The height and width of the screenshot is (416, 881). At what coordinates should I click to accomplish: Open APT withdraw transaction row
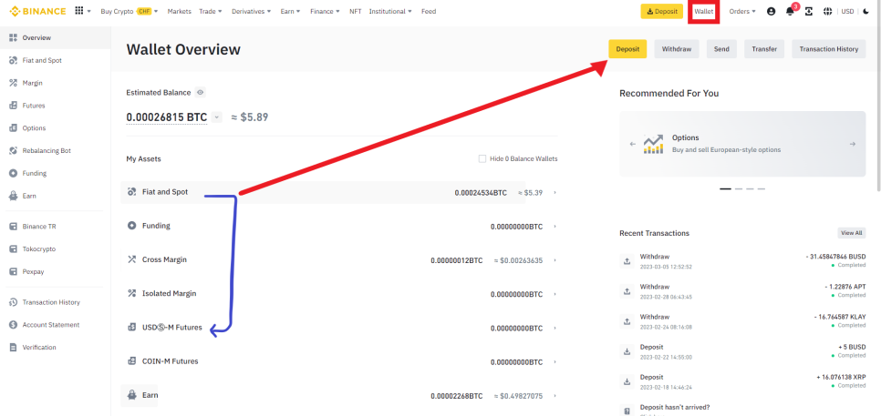(742, 291)
